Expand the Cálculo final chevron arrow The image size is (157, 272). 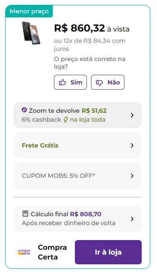[x=132, y=219]
